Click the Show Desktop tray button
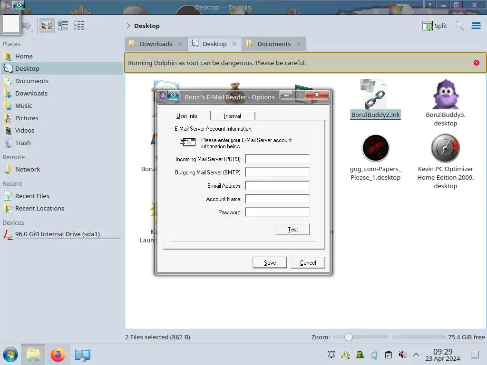 tap(475, 355)
